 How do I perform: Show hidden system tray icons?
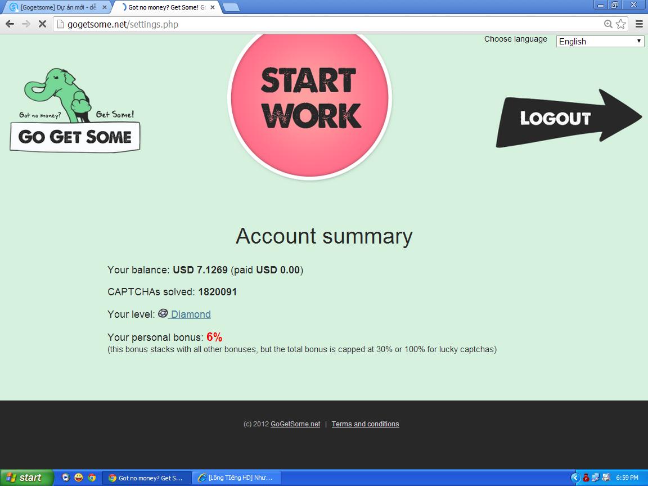575,478
